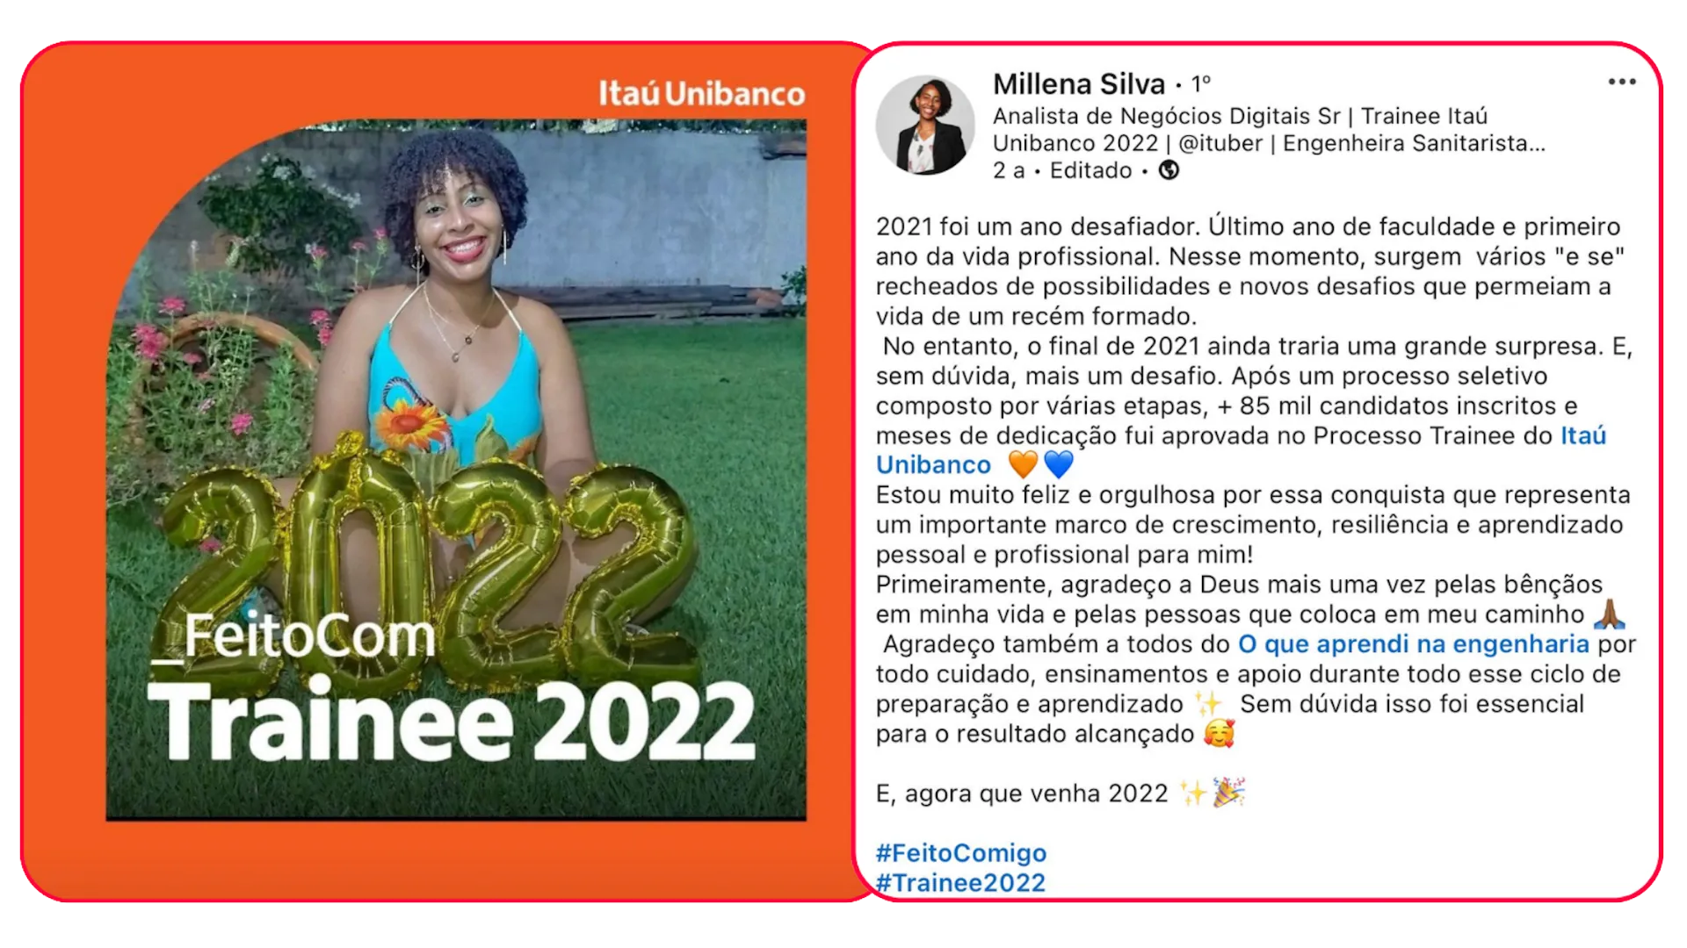Click Millena Silva's profile picture
1687x948 pixels.
[x=925, y=125]
